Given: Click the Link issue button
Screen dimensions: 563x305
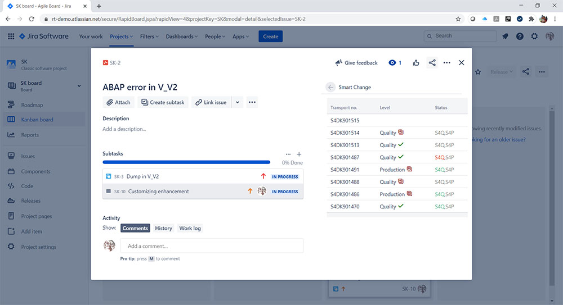Looking at the screenshot, I should pyautogui.click(x=211, y=102).
